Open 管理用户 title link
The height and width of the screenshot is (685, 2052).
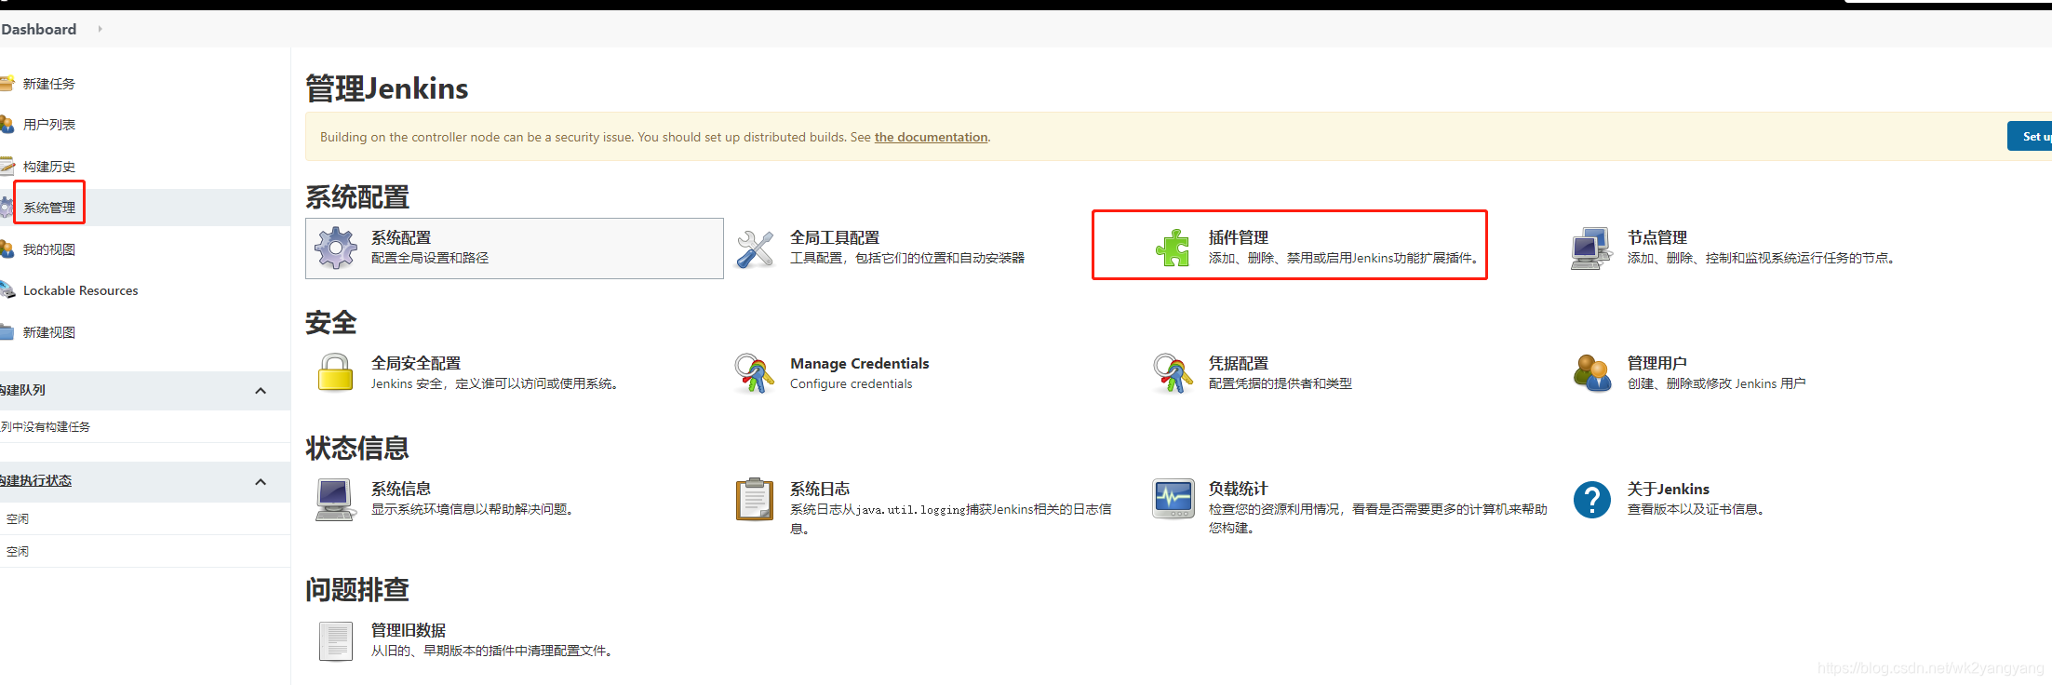1657,363
